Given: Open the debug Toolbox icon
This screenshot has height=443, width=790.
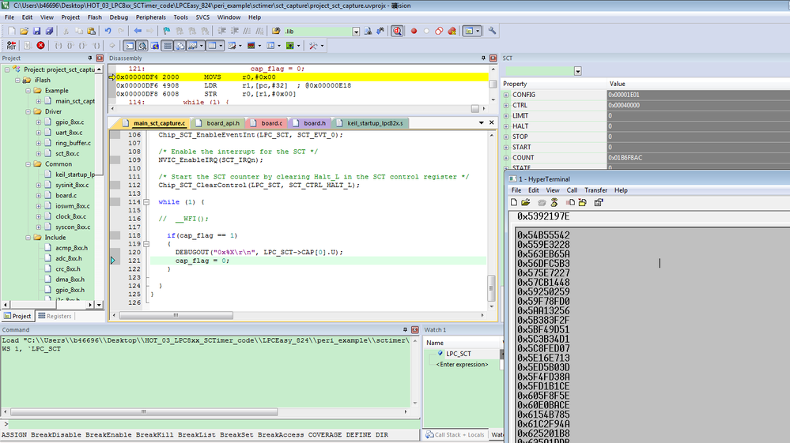Looking at the screenshot, I should pyautogui.click(x=313, y=46).
